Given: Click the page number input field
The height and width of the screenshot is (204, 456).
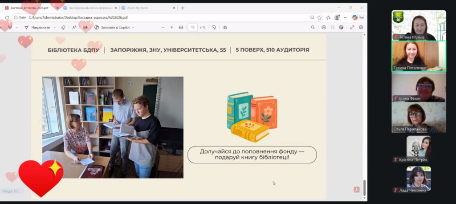Looking at the screenshot, I should (192, 27).
